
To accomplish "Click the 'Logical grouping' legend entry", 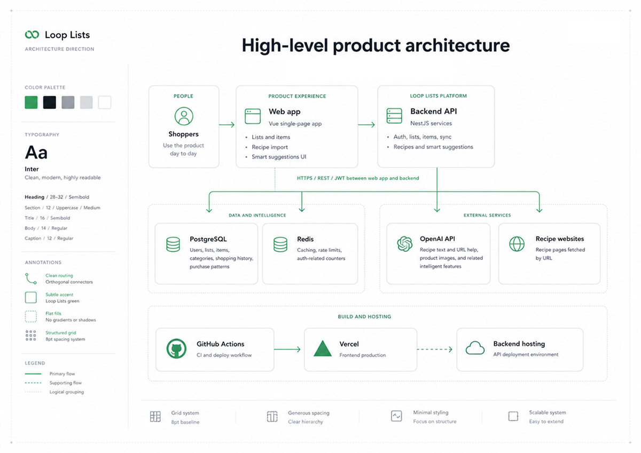I will (x=54, y=392).
